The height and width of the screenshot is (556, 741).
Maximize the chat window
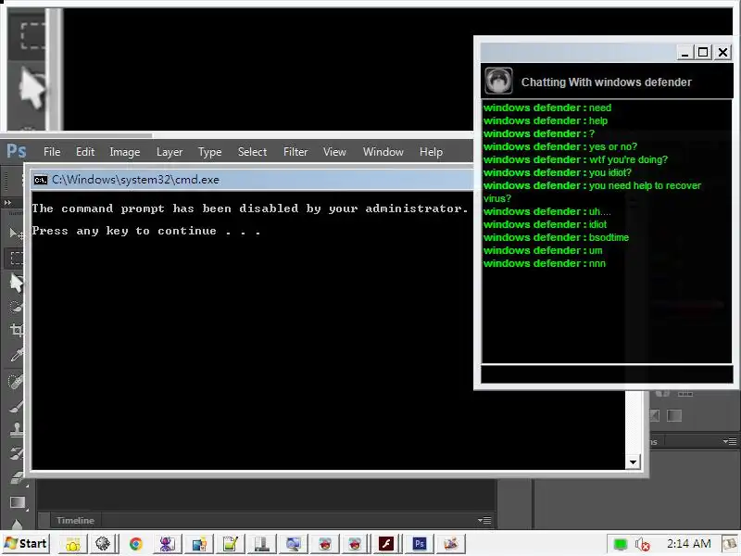pyautogui.click(x=703, y=52)
